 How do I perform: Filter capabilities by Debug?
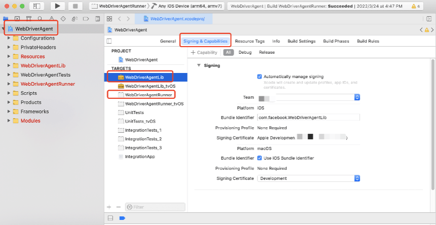point(245,52)
